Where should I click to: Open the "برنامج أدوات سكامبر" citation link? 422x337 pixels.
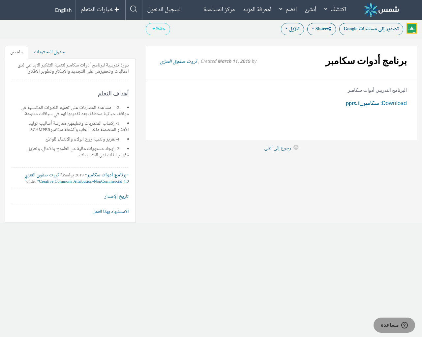[107, 175]
